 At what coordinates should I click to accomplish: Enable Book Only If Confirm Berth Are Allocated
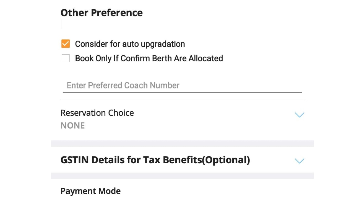[65, 58]
